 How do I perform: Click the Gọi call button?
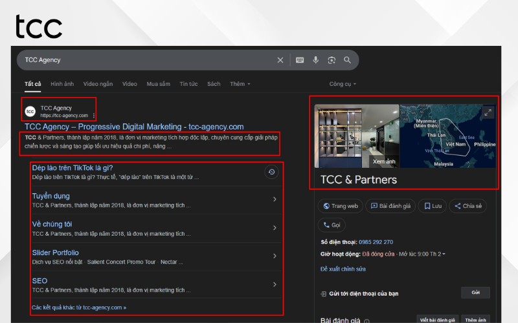pyautogui.click(x=332, y=225)
